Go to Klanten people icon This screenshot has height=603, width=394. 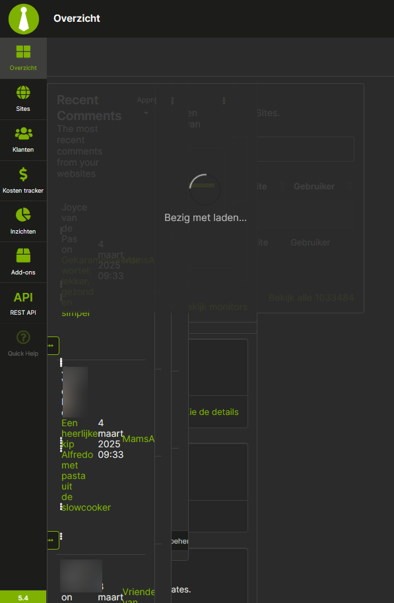pos(23,133)
